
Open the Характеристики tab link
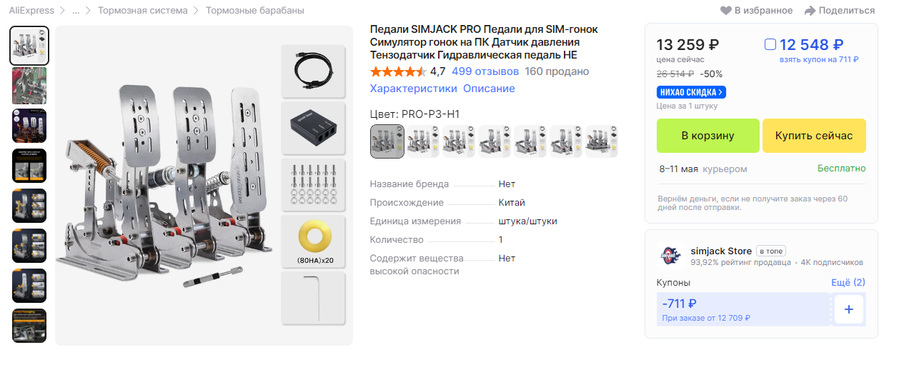click(x=413, y=89)
